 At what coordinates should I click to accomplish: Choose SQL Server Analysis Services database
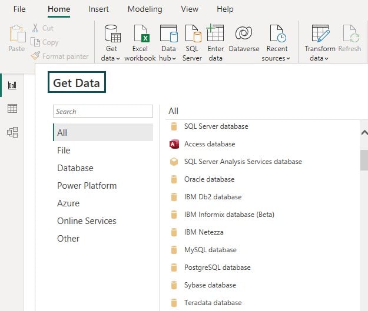(243, 162)
